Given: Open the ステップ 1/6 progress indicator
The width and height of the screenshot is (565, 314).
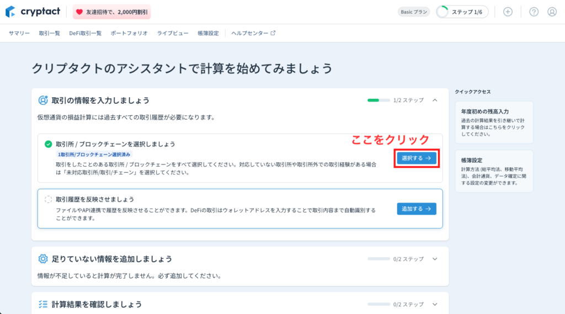Looking at the screenshot, I should [x=462, y=12].
